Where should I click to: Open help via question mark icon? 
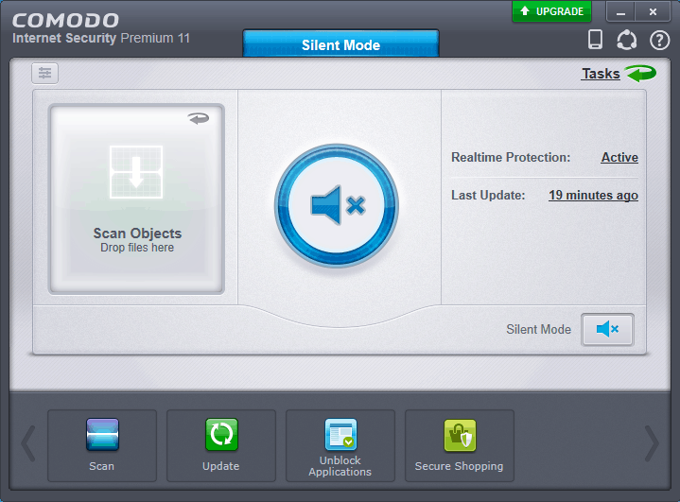[x=659, y=40]
